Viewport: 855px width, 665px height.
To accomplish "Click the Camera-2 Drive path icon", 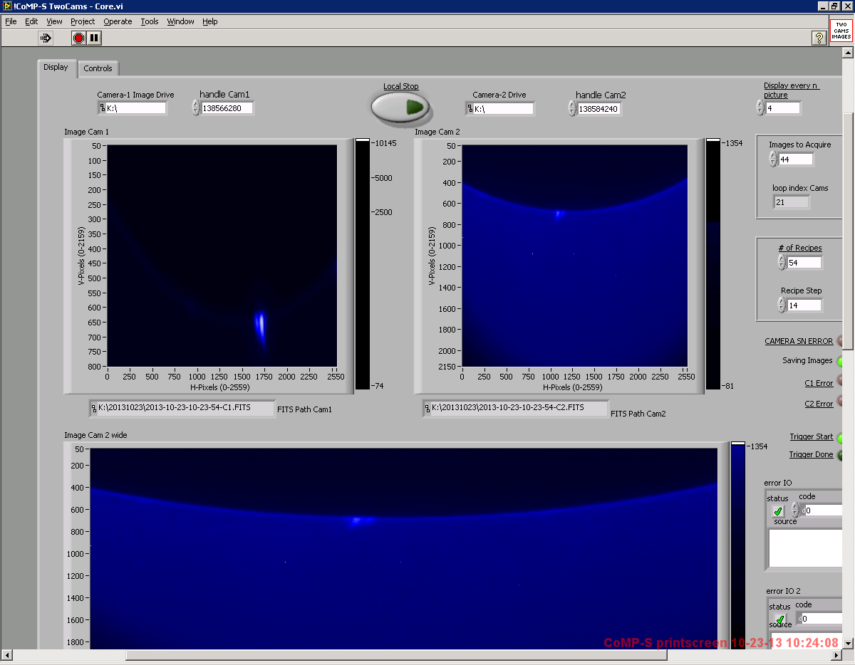I will 470,109.
